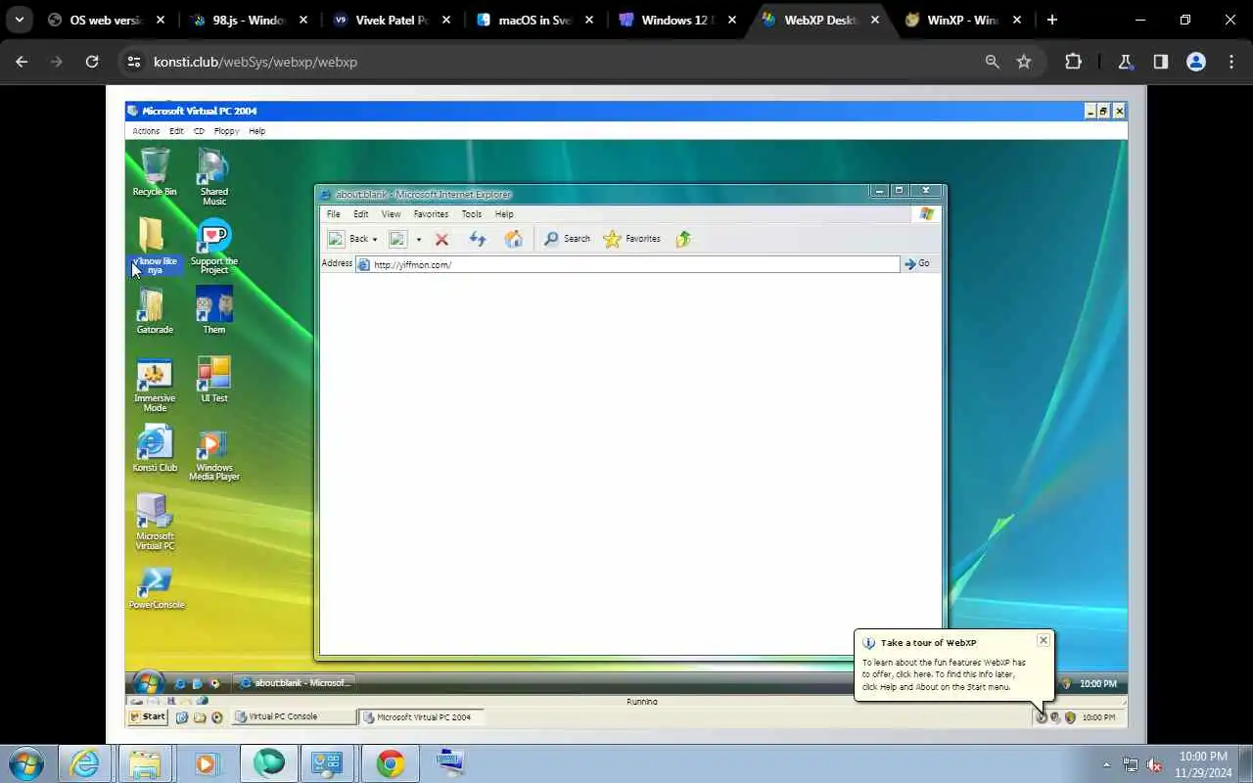Click the Go button next to the address bar
This screenshot has height=783, width=1253.
(917, 263)
